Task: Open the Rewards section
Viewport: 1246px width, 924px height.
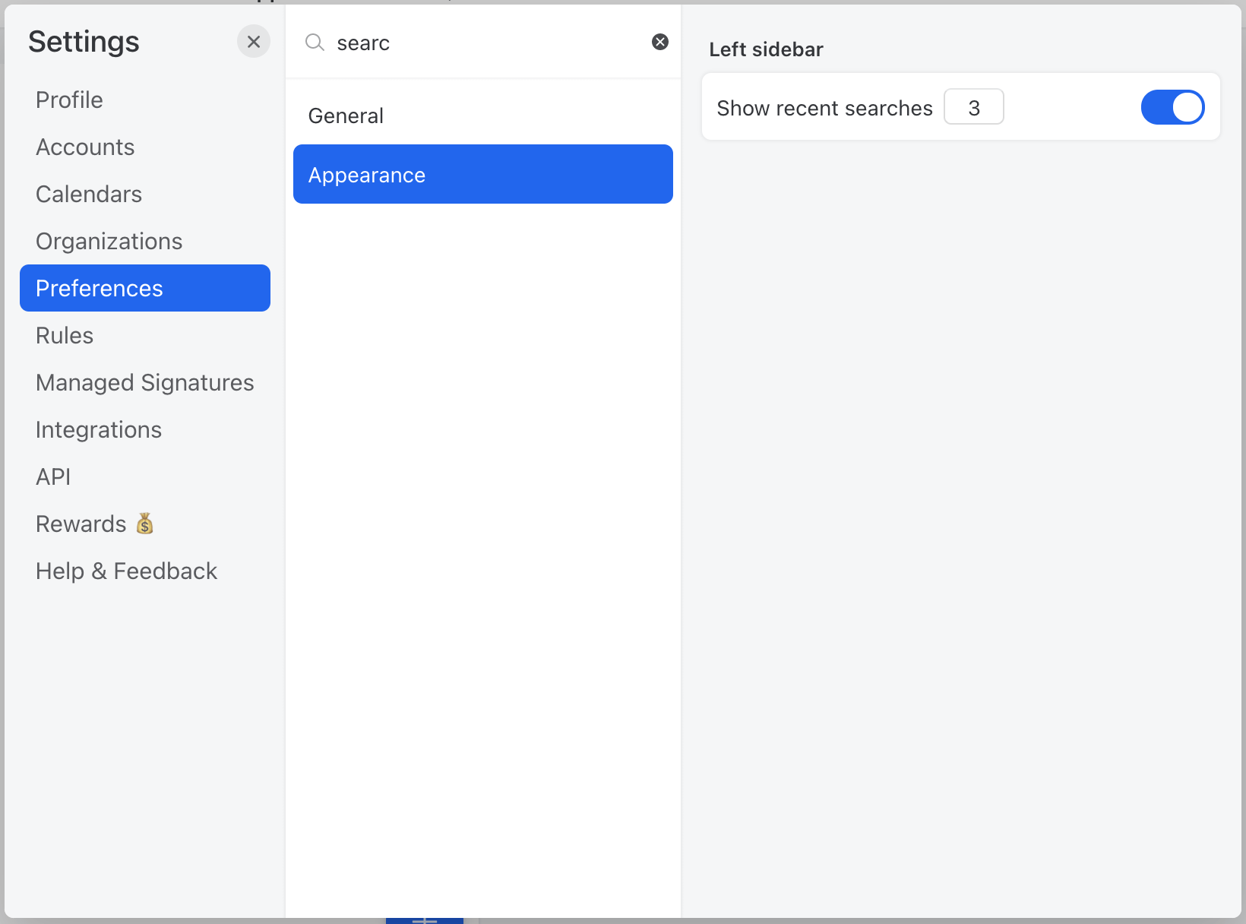Action: (x=81, y=524)
